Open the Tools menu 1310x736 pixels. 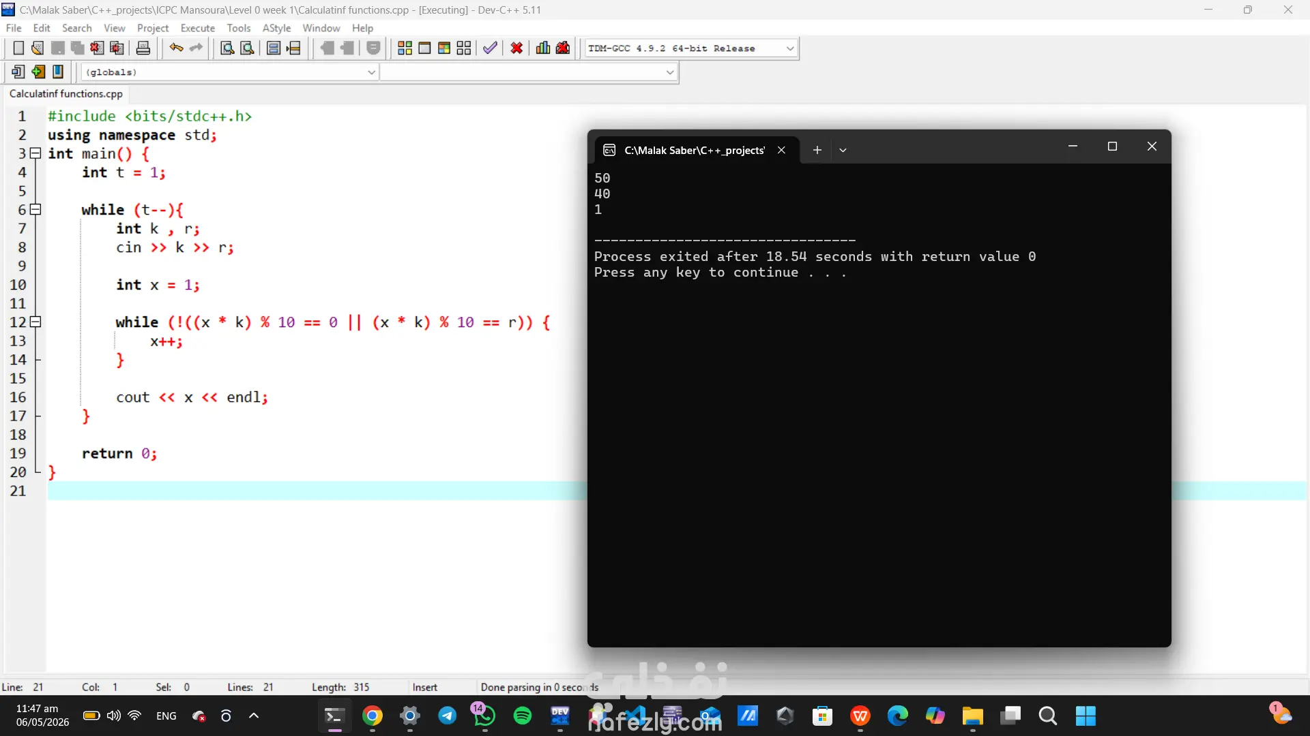click(239, 28)
